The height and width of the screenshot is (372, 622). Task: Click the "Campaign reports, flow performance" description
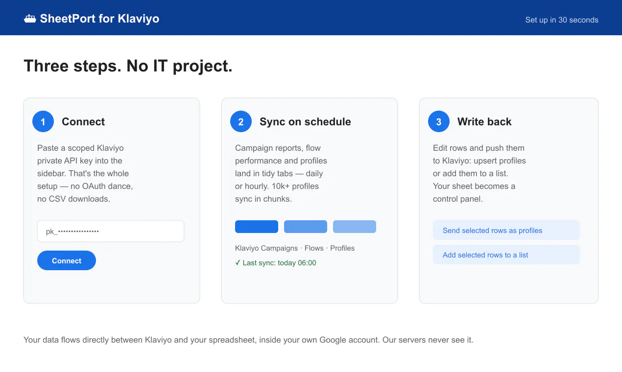coord(281,173)
